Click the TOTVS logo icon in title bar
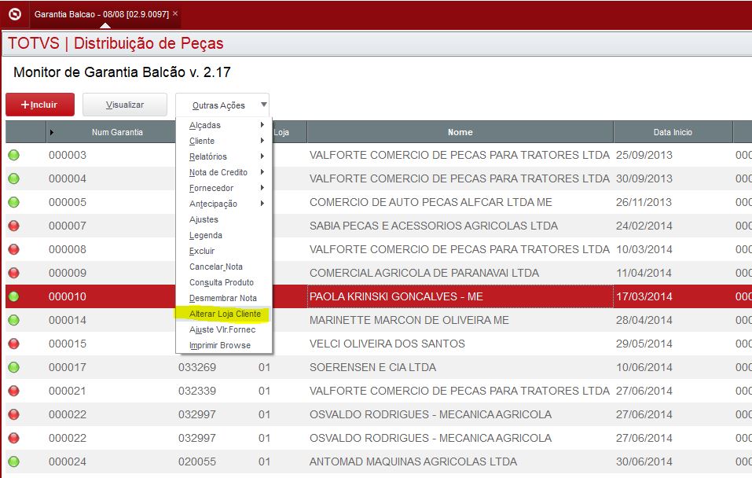The image size is (752, 478). [15, 14]
